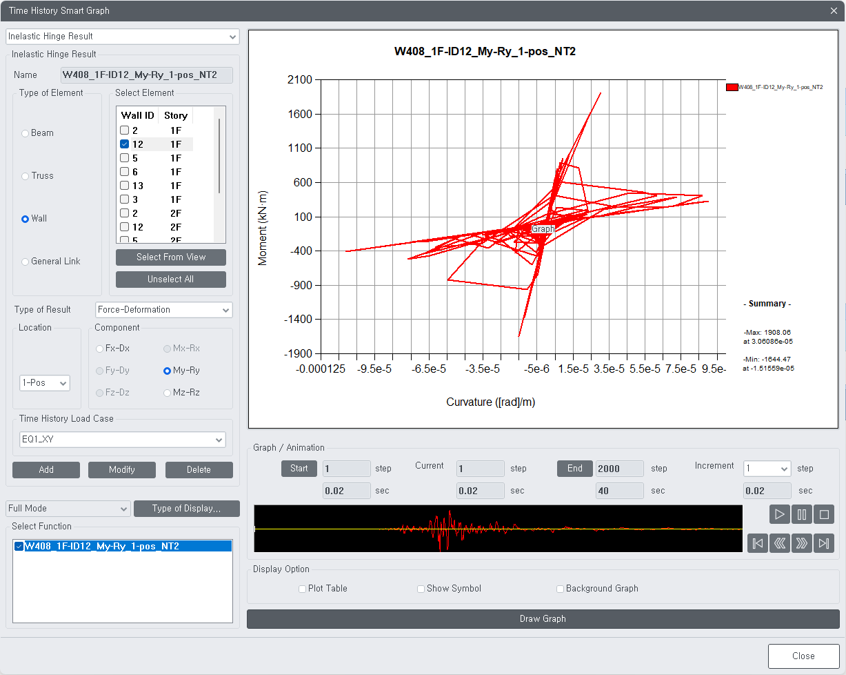Select the Wall element type
846x675 pixels.
point(26,219)
